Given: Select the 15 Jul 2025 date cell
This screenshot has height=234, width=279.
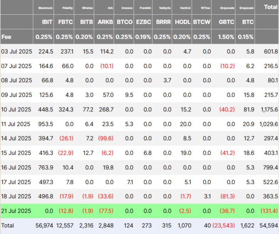Looking at the screenshot, I should tap(16, 153).
